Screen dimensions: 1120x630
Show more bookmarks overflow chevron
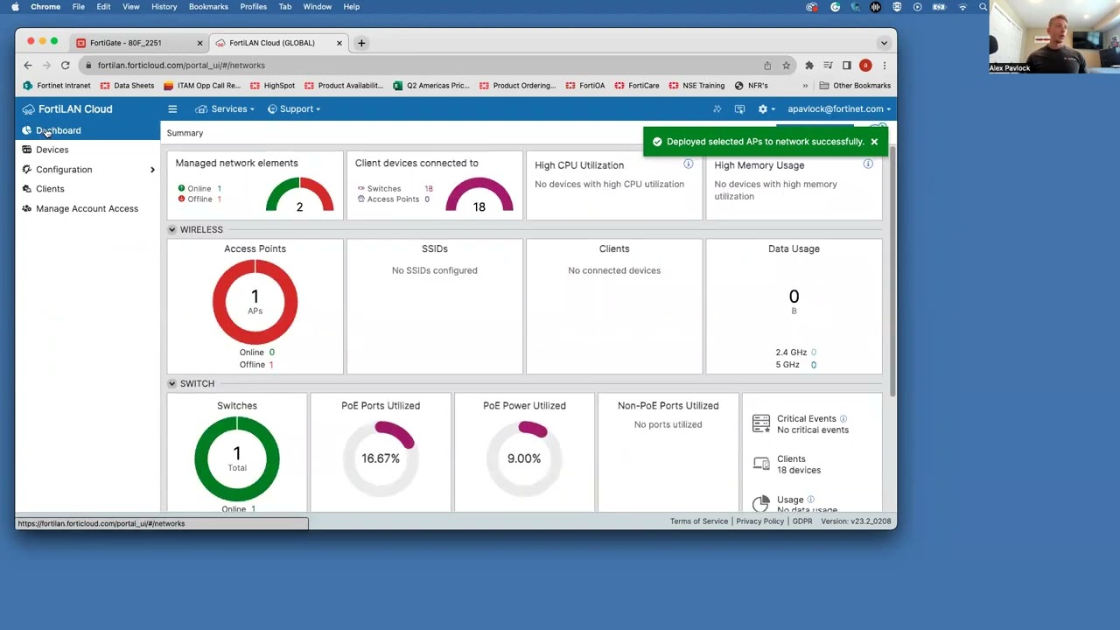click(805, 86)
